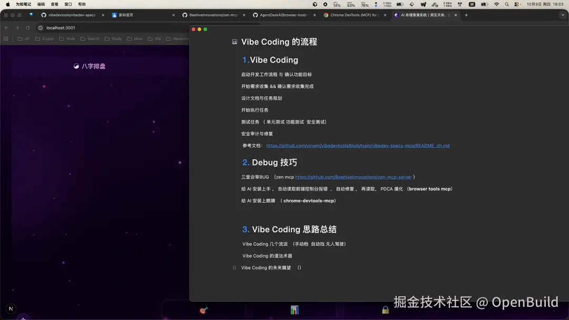Close the Chrome DevTools (MCP) tab
Viewport: 569px width, 320px height.
pyautogui.click(x=385, y=15)
